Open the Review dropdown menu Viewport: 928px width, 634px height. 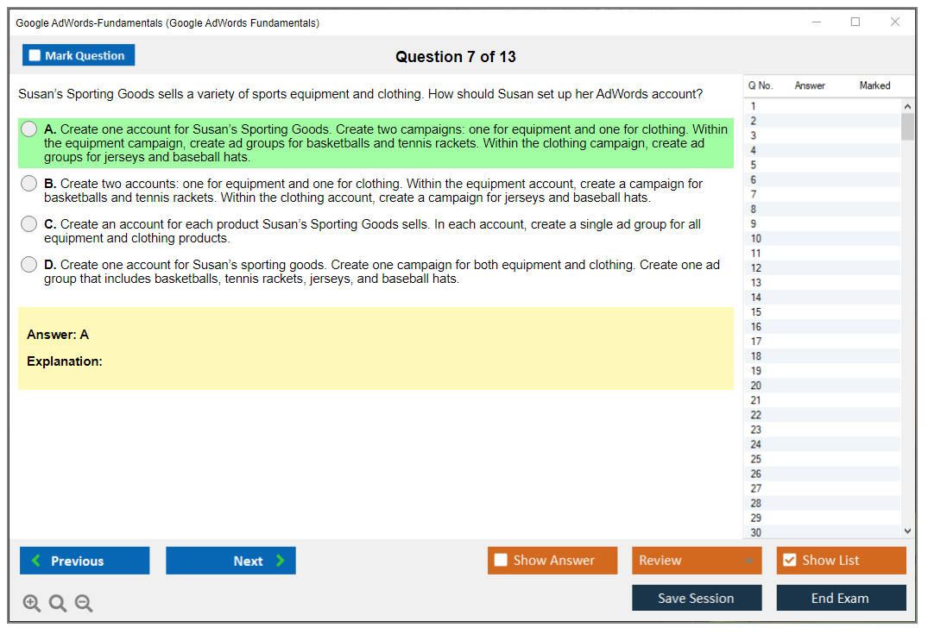tap(696, 561)
